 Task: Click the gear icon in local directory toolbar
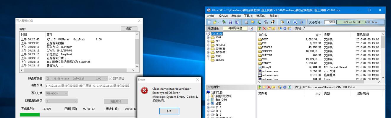285,87
